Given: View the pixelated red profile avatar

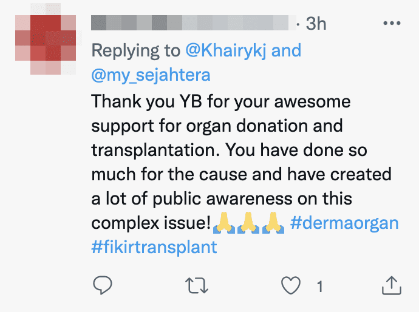Looking at the screenshot, I should (x=46, y=39).
